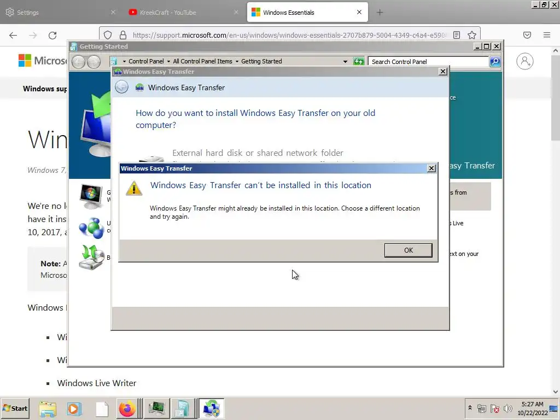Click the Windows Easy Transfer taskbar button

pyautogui.click(x=211, y=409)
